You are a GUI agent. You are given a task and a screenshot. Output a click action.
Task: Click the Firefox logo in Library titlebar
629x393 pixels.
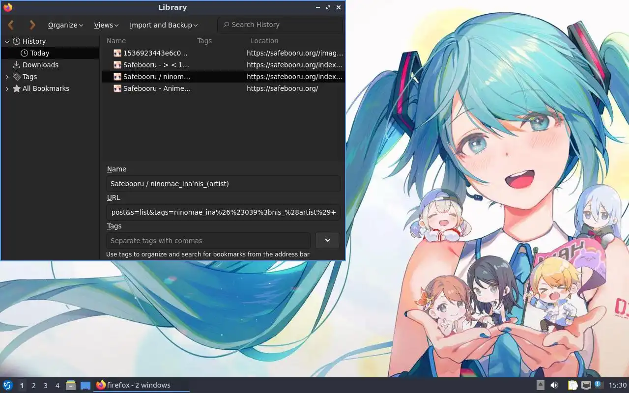point(7,7)
